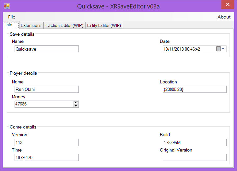This screenshot has width=237, height=171.
Task: Increase Money with the up arrow
Action: 76,103
